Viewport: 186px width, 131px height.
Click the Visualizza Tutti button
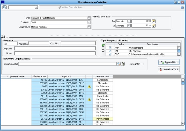[x=169, y=69]
